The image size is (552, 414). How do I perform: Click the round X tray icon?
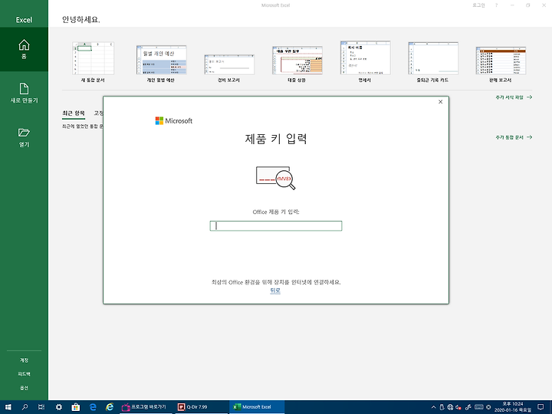488,407
